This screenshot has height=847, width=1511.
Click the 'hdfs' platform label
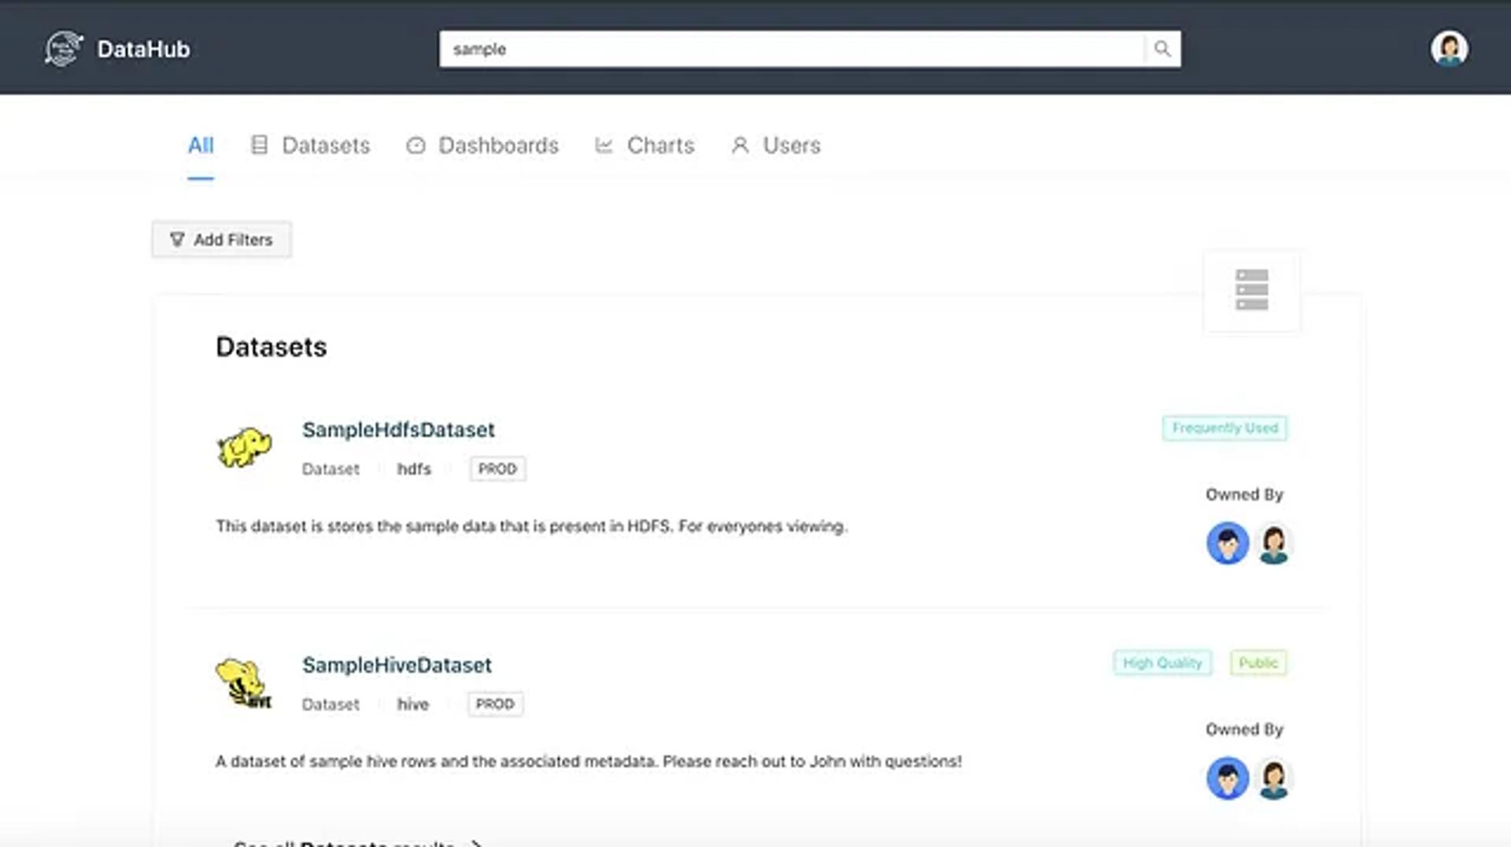tap(414, 469)
